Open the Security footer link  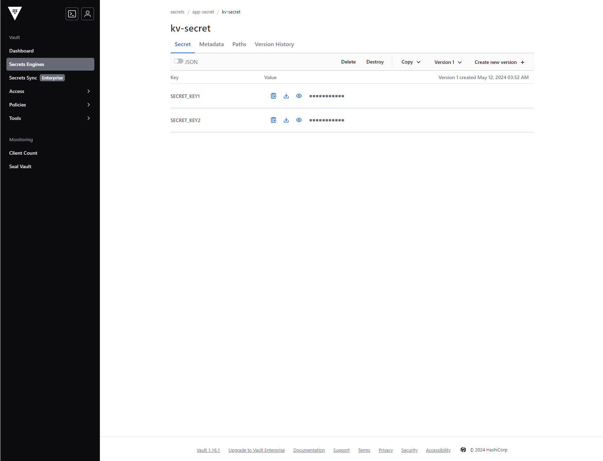pyautogui.click(x=409, y=450)
